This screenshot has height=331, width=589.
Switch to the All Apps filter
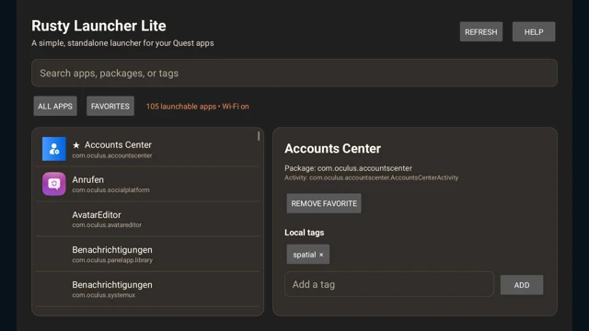(55, 107)
